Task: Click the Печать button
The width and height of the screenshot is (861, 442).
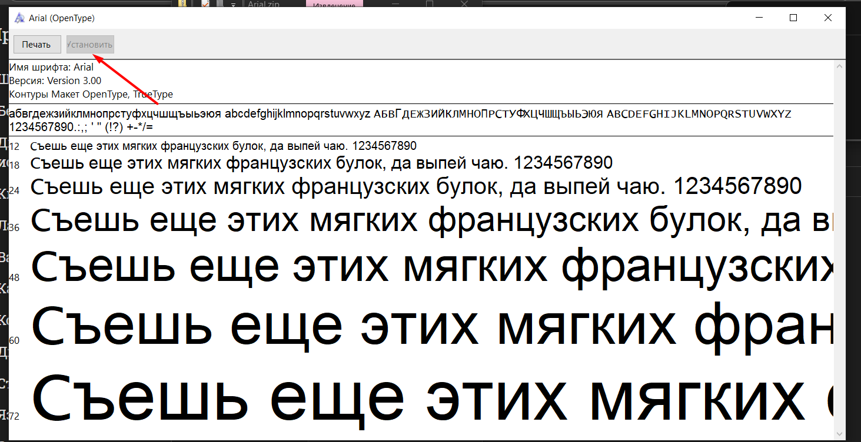Action: (37, 44)
